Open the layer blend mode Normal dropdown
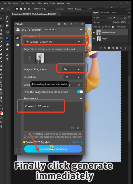The height and width of the screenshot is (184, 133). click(102, 22)
